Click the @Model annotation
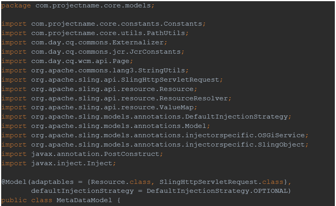336x206 pixels. [14, 182]
